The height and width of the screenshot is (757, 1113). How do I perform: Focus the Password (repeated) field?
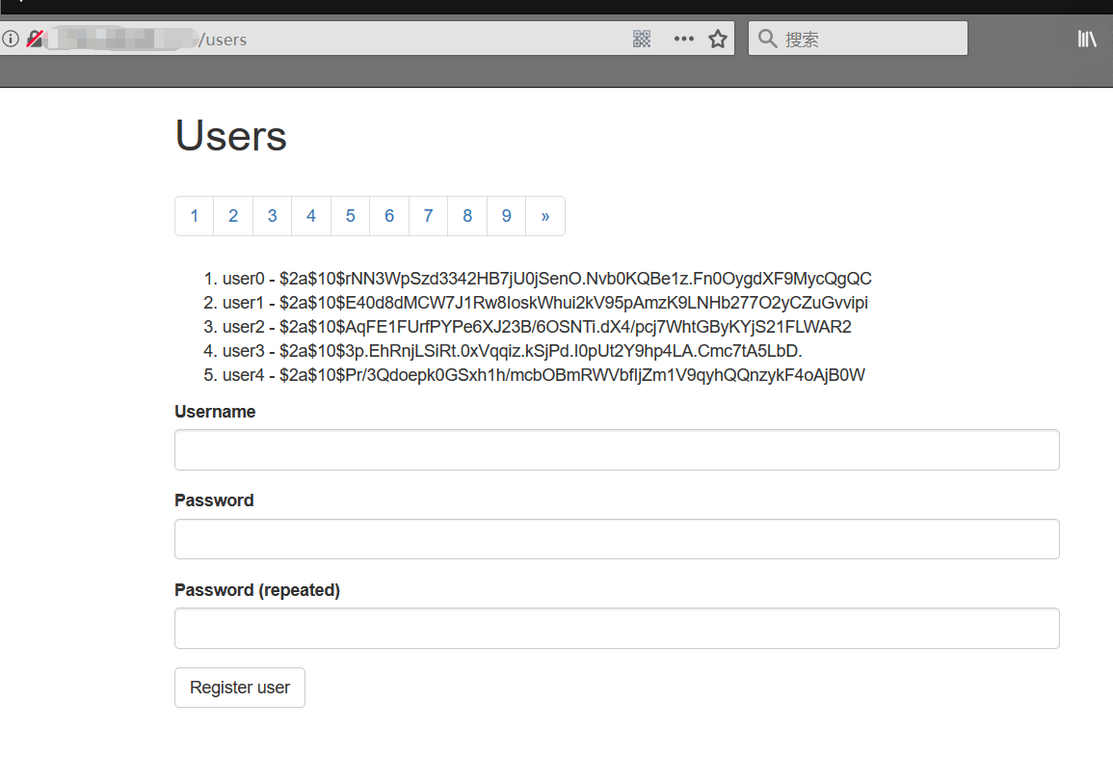[x=617, y=629]
